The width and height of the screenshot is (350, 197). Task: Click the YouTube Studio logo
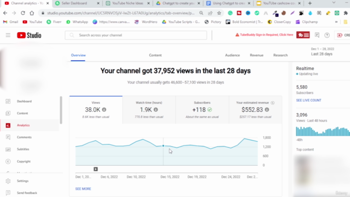[29, 35]
